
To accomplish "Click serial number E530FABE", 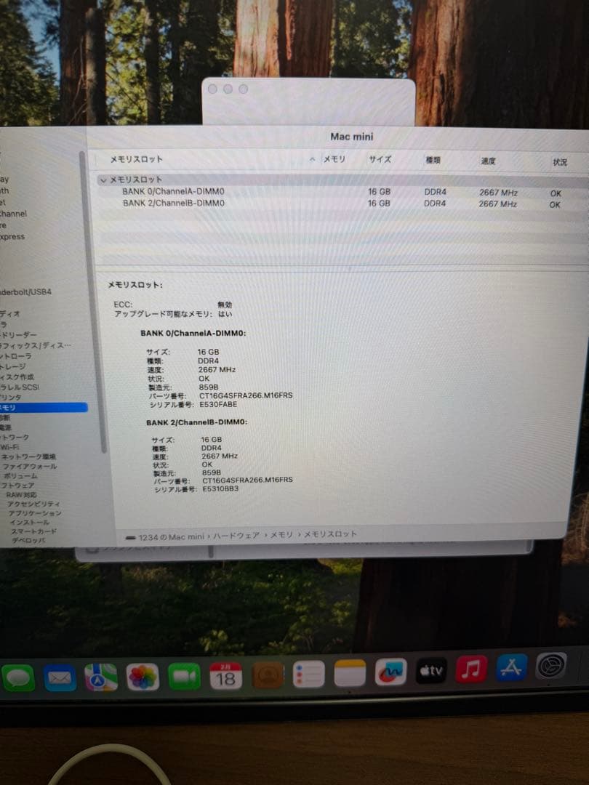I will click(218, 405).
